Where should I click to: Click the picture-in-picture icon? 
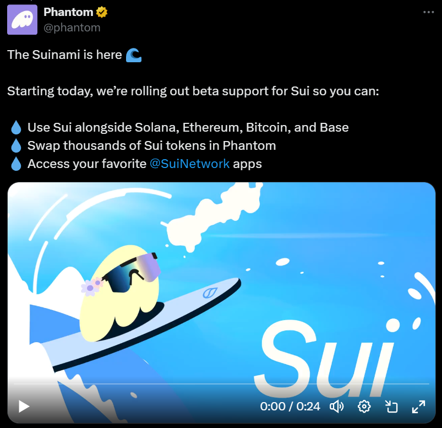(391, 407)
